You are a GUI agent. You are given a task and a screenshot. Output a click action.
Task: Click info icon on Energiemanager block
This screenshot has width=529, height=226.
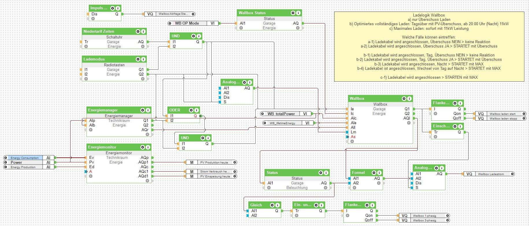click(148, 110)
